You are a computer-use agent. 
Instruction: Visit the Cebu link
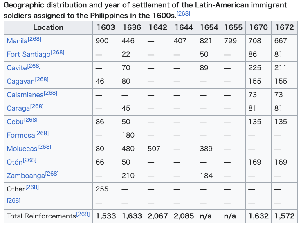tap(15, 122)
